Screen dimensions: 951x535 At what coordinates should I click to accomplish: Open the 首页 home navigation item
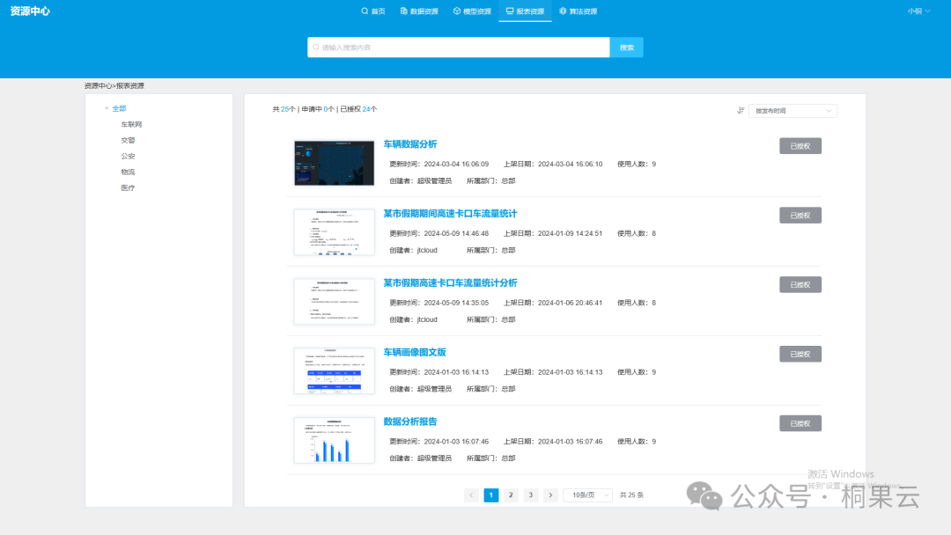click(373, 11)
